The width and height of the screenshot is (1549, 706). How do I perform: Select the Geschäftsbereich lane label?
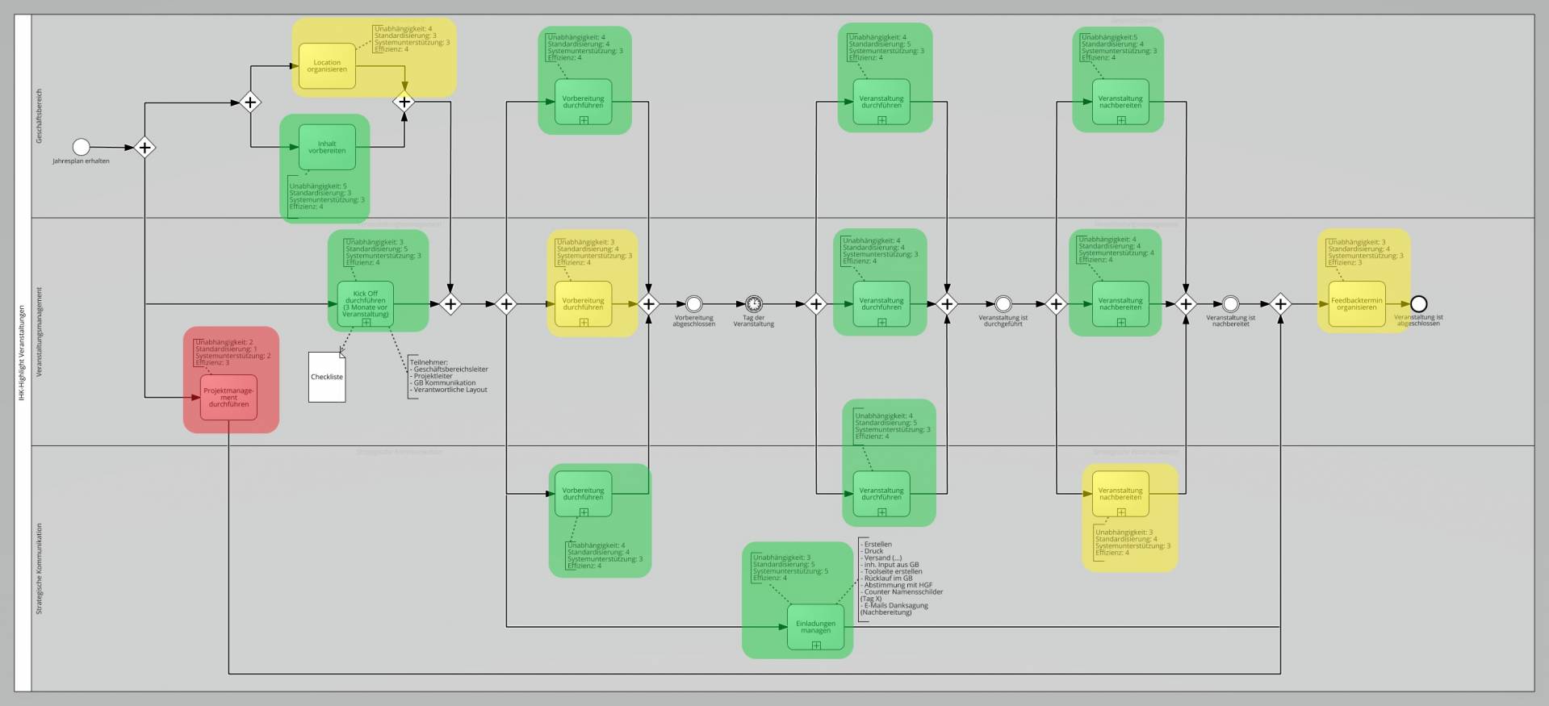(39, 117)
